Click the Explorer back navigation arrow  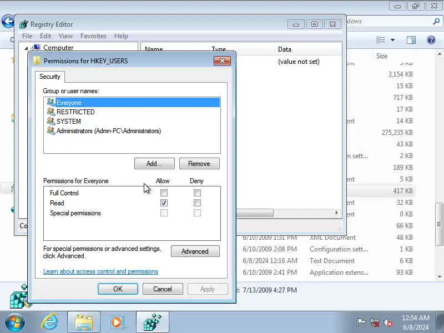(8, 21)
